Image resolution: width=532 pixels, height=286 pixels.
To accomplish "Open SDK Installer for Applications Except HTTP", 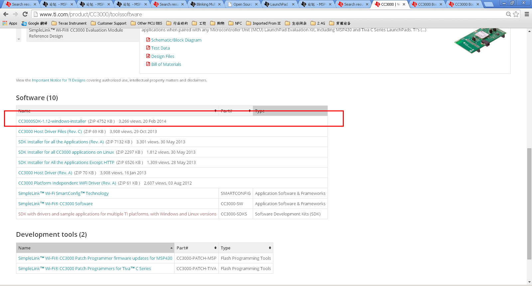I will [x=66, y=162].
